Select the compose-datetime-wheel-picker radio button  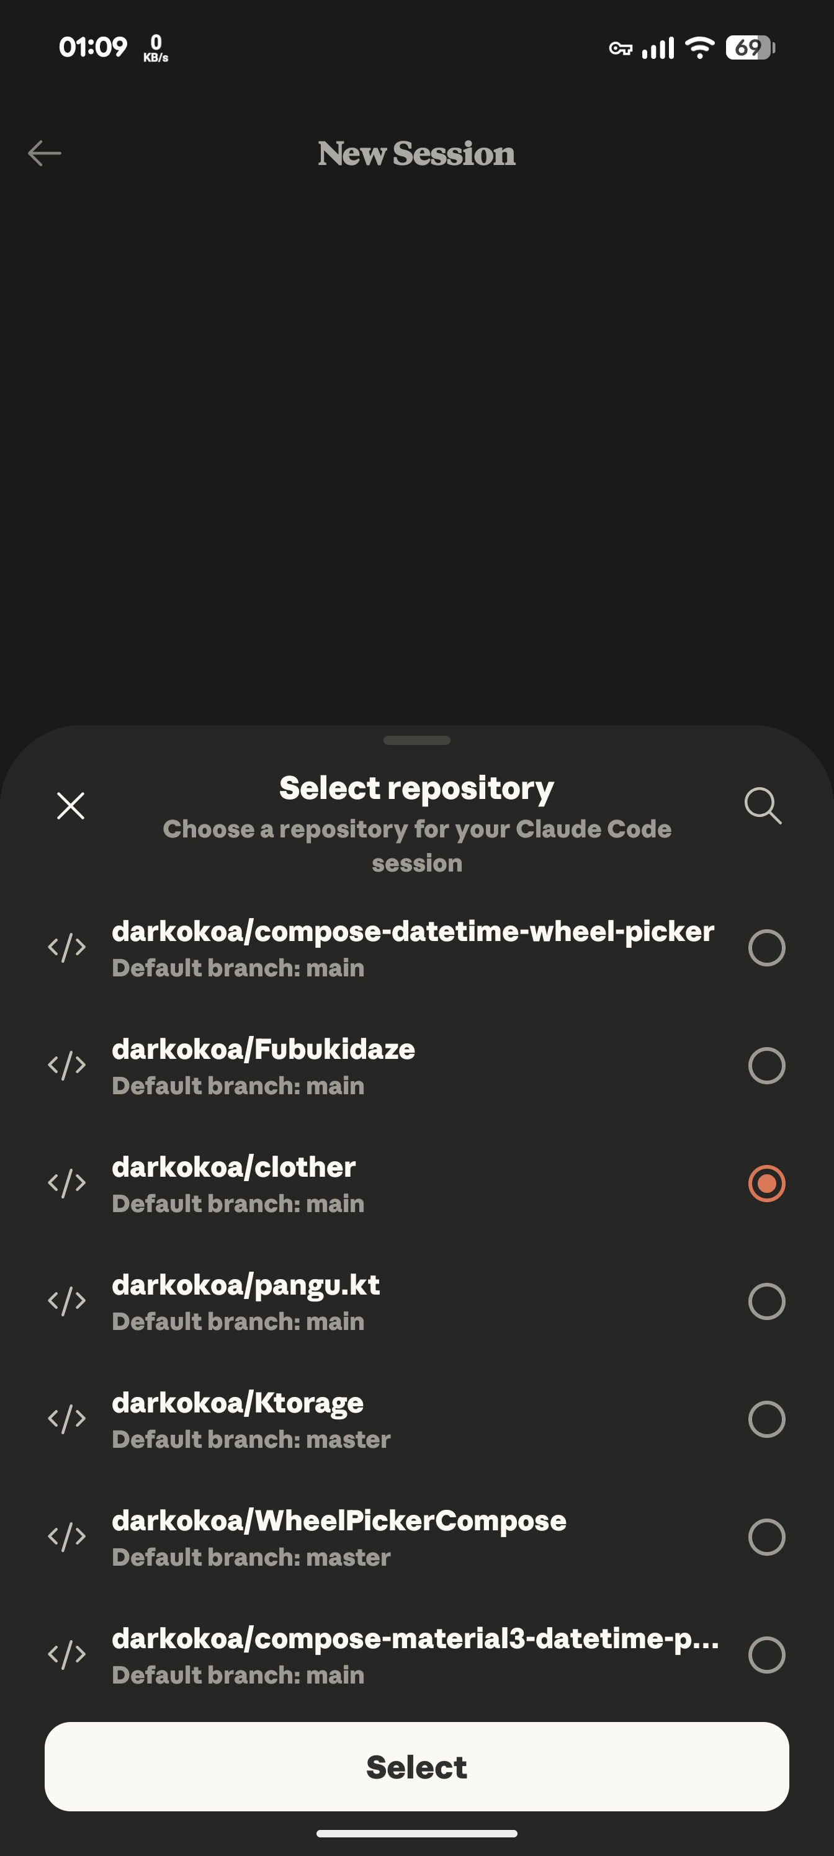[x=766, y=947]
